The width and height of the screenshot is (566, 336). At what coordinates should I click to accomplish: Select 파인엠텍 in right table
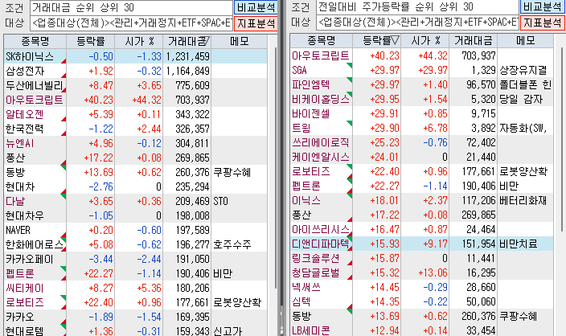(x=311, y=84)
